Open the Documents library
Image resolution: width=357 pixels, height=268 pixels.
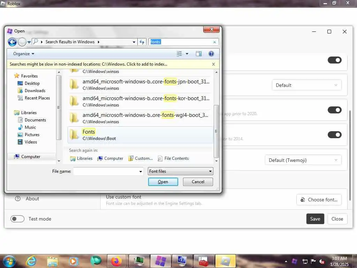[x=35, y=120]
